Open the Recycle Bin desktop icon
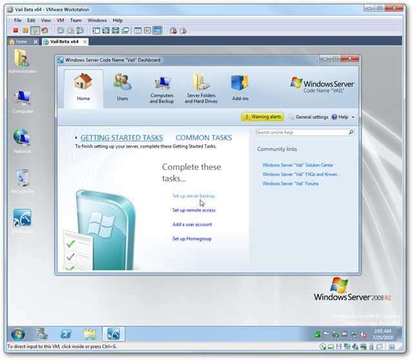The width and height of the screenshot is (413, 360). click(22, 181)
